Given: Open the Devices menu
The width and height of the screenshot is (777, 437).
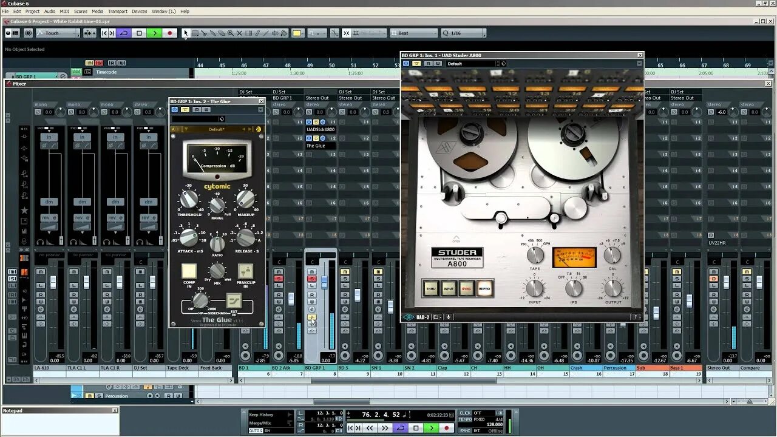Looking at the screenshot, I should click(x=140, y=11).
